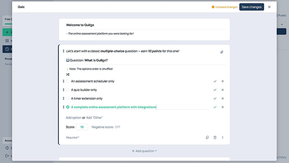Remove option 'An assessment scheduler only'

(x=223, y=81)
